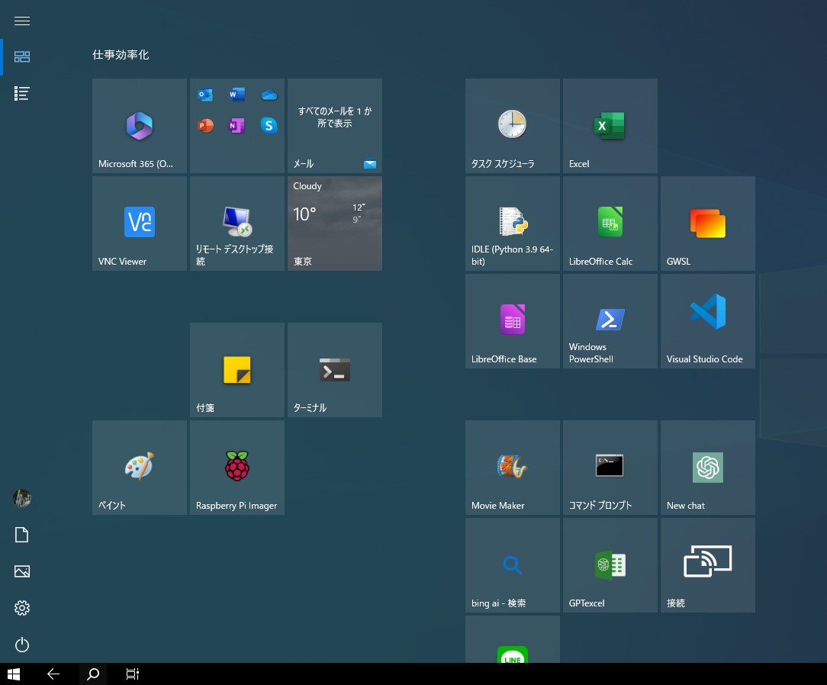Open Windows PowerShell tile
The width and height of the screenshot is (827, 685).
pyautogui.click(x=610, y=321)
